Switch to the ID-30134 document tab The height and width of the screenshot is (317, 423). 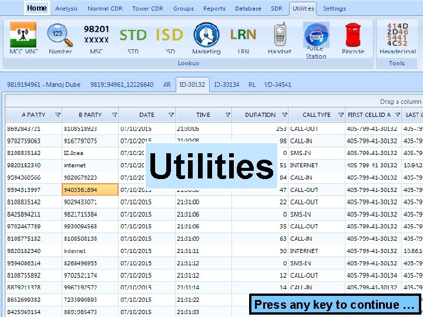click(x=227, y=85)
